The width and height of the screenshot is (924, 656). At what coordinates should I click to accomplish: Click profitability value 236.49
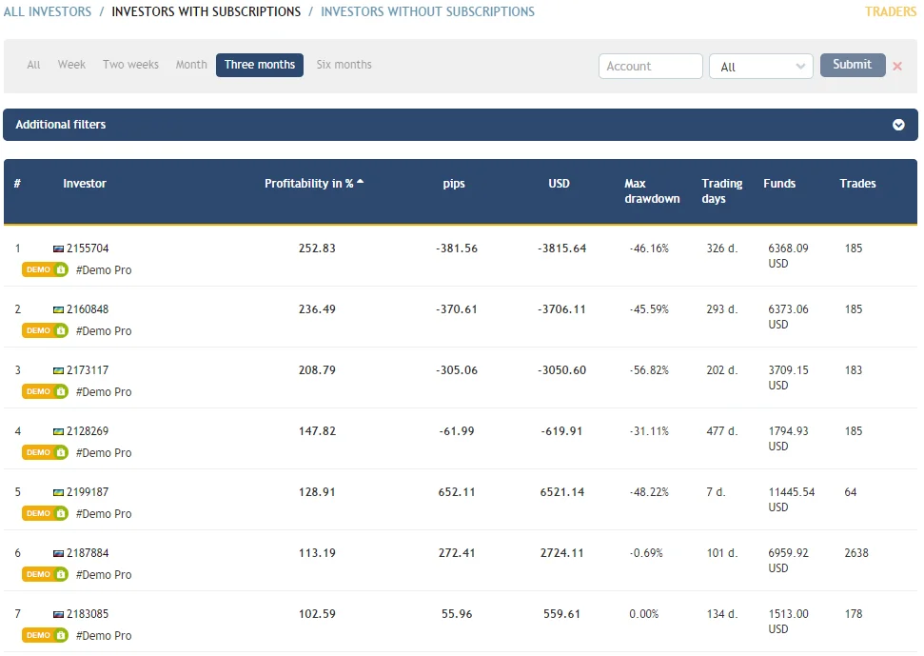[x=317, y=308]
